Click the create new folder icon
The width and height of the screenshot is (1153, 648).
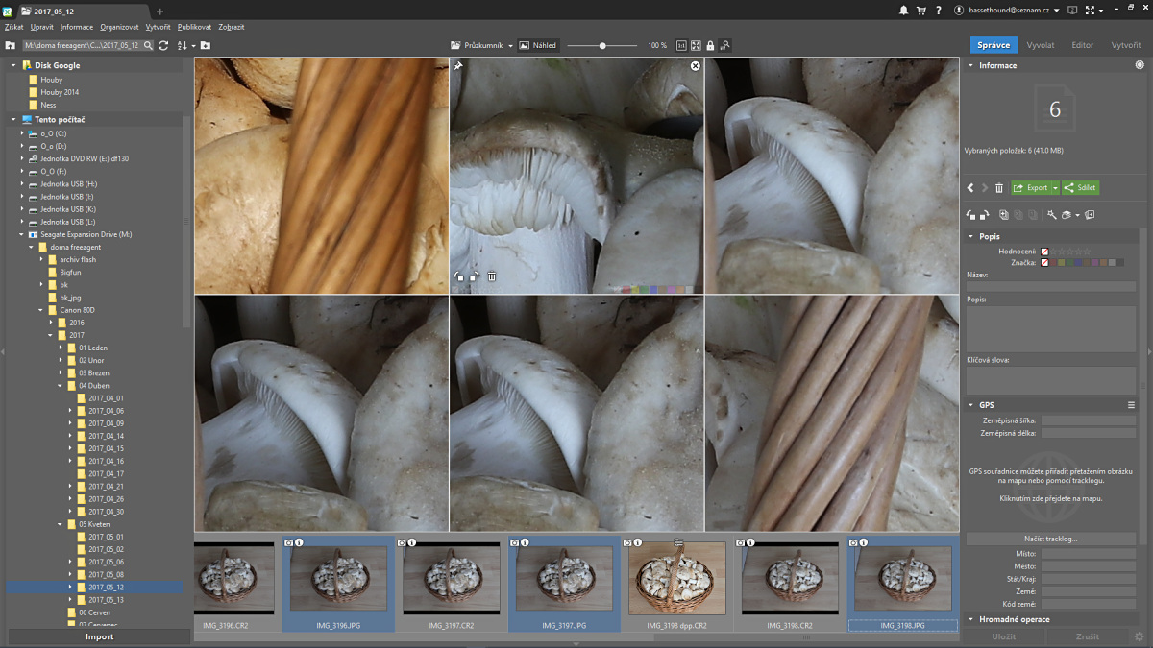[206, 45]
